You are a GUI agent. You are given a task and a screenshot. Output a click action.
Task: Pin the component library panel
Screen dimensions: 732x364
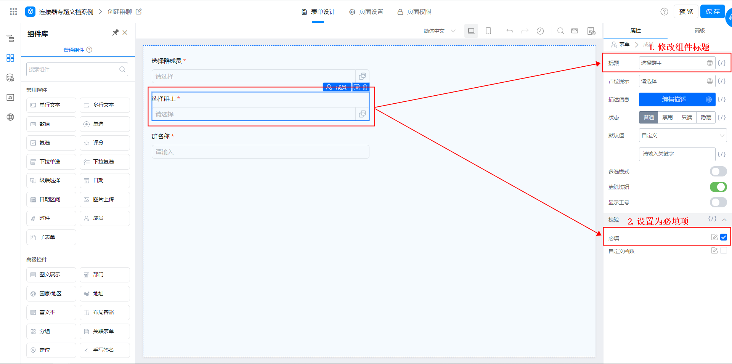[x=115, y=33]
